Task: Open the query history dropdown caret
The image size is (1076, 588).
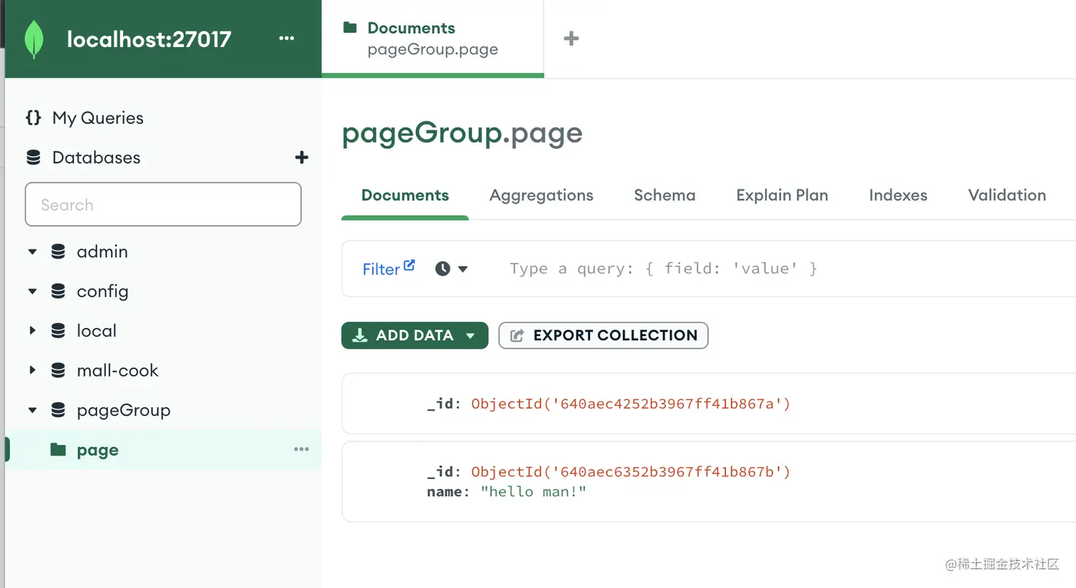Action: [x=463, y=269]
